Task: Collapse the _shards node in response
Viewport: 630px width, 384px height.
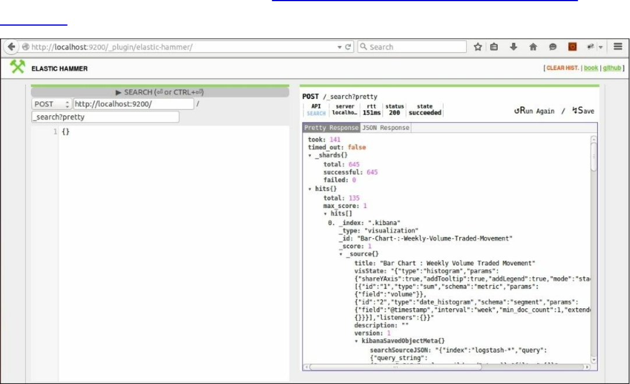Action: [x=311, y=156]
